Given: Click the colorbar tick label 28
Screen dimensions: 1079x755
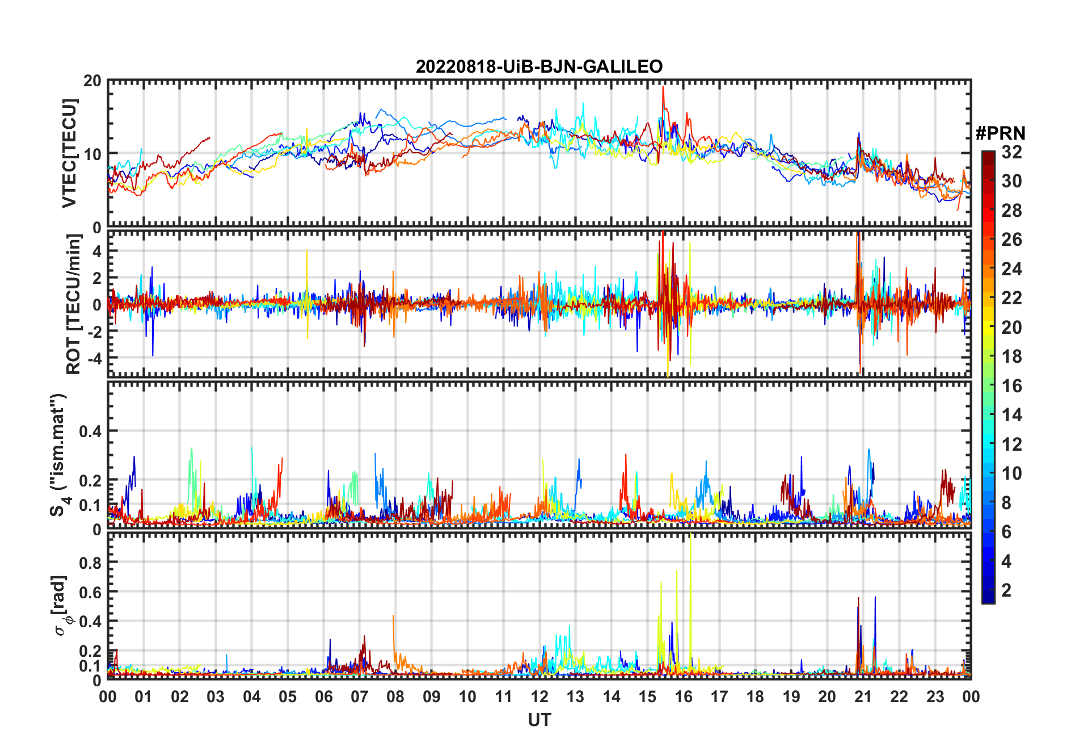Looking at the screenshot, I should (1011, 211).
